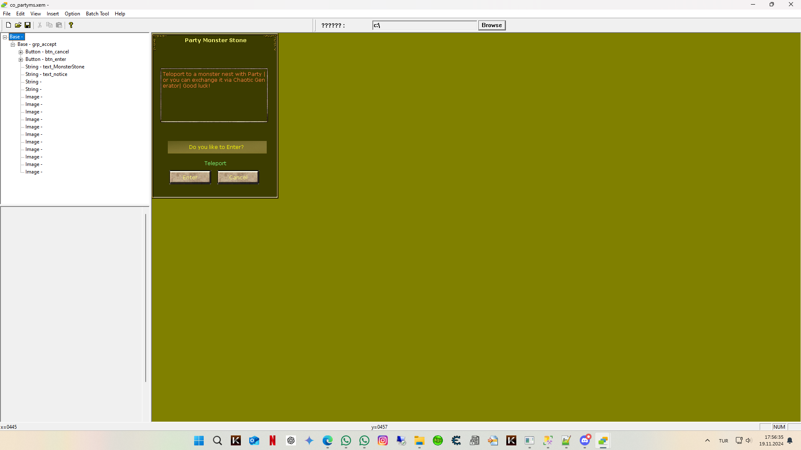
Task: Open the Batch Tool menu
Action: click(97, 13)
